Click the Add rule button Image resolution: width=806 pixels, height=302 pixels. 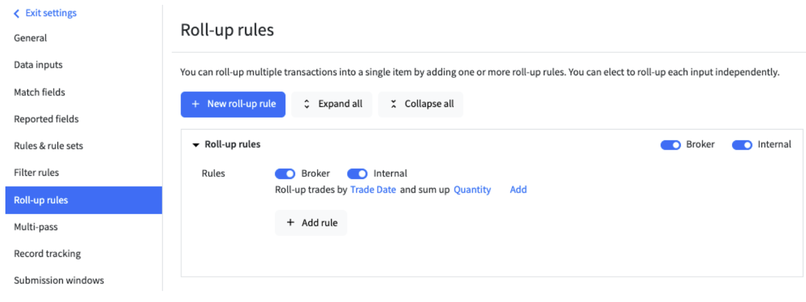[311, 222]
